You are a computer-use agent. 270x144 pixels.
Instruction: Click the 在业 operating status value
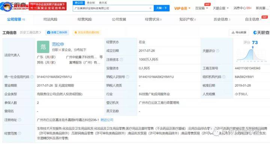click(142, 42)
